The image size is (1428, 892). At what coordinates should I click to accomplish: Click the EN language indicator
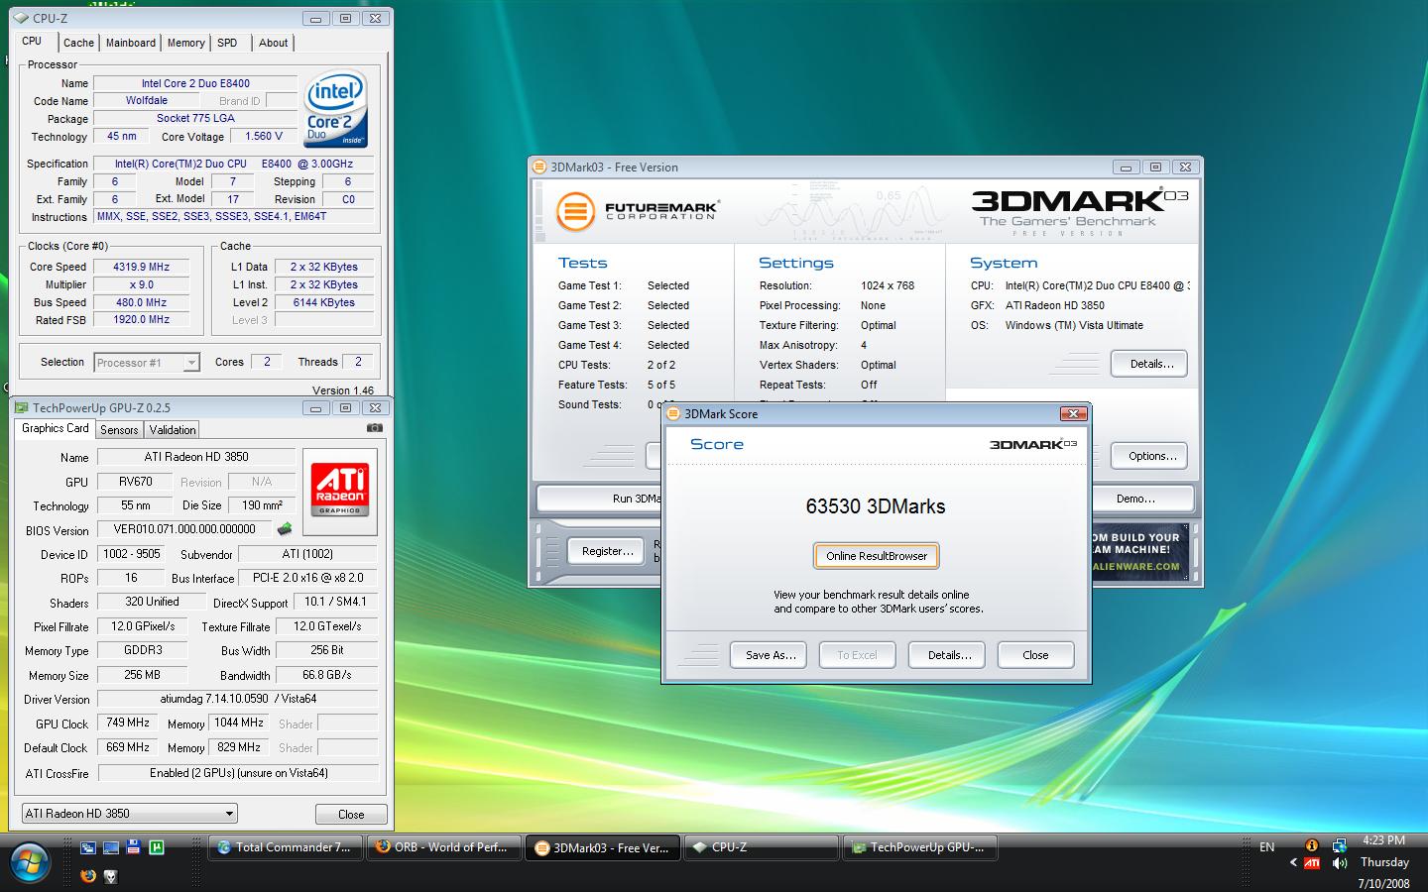(x=1266, y=846)
